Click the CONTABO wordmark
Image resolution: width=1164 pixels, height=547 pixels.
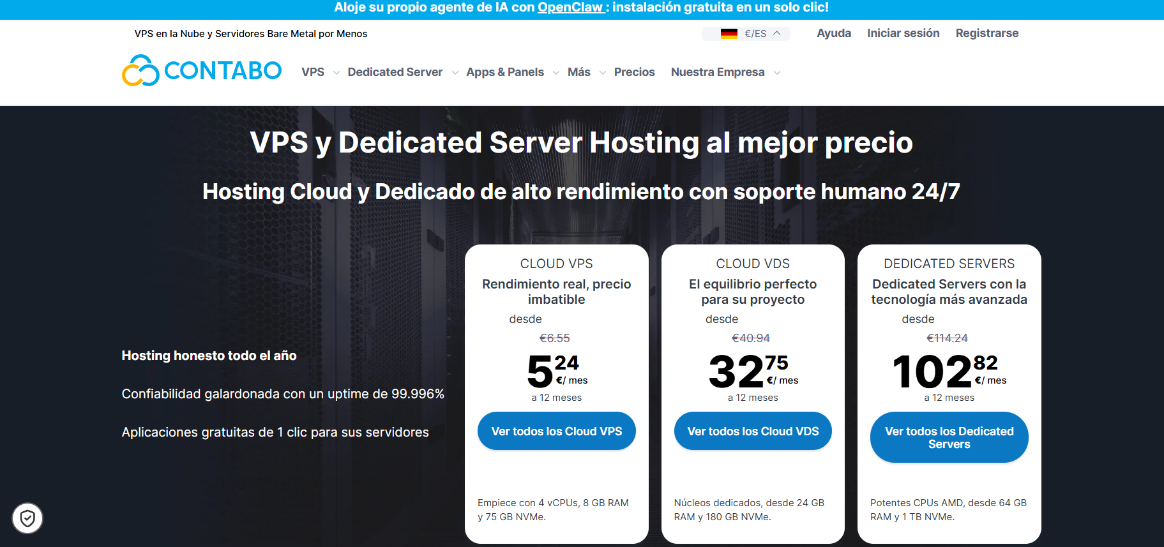pyautogui.click(x=223, y=70)
